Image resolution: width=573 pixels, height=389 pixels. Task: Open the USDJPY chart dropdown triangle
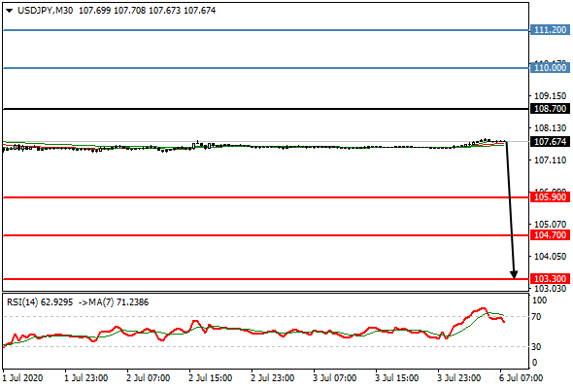[10, 11]
